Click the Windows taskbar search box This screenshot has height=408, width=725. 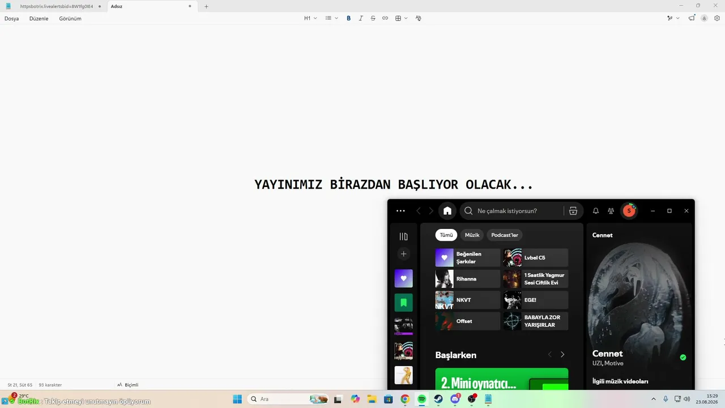[289, 399]
